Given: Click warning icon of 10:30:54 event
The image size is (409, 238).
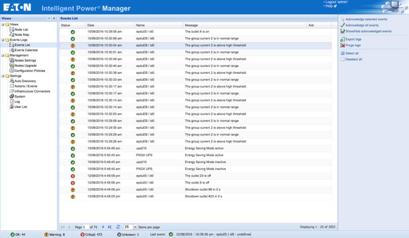Looking at the screenshot, I should [73, 45].
